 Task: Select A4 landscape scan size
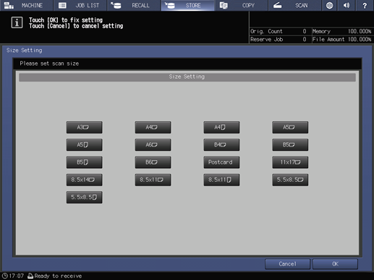coord(153,127)
